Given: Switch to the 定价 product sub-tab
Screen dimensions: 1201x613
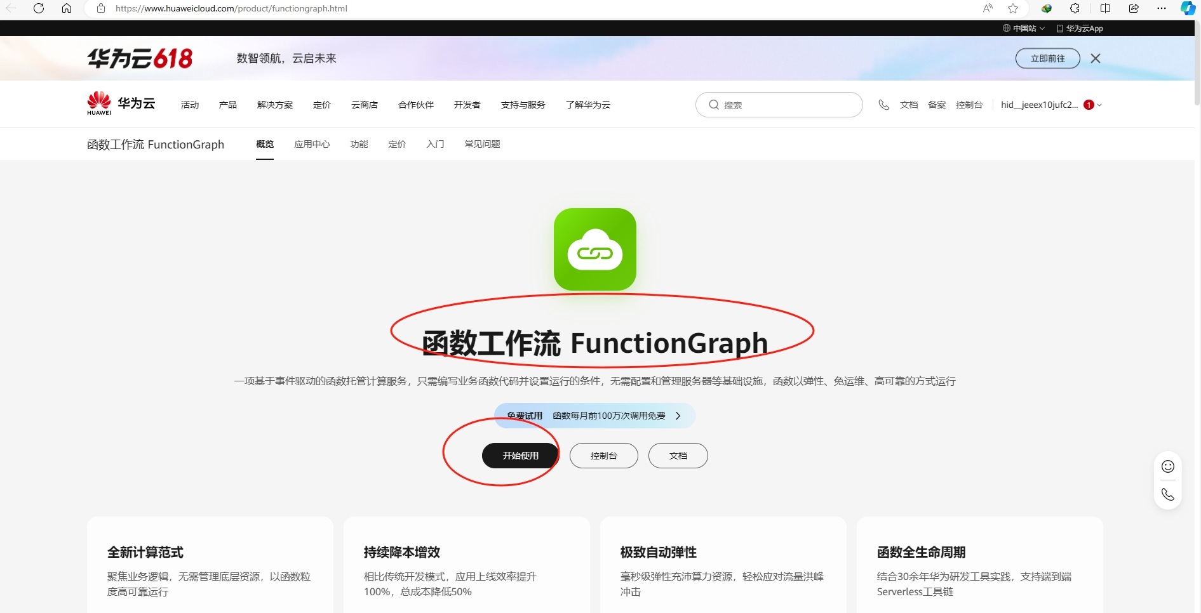Looking at the screenshot, I should pyautogui.click(x=397, y=144).
